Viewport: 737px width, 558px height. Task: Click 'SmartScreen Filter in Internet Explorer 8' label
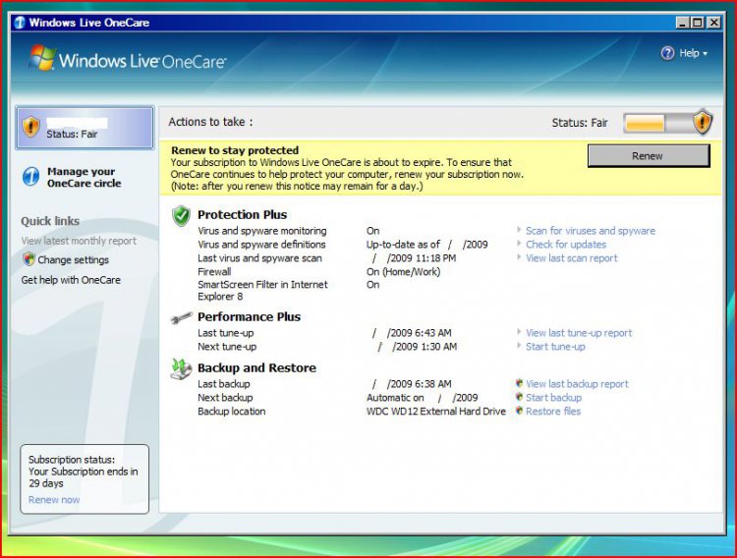point(262,291)
